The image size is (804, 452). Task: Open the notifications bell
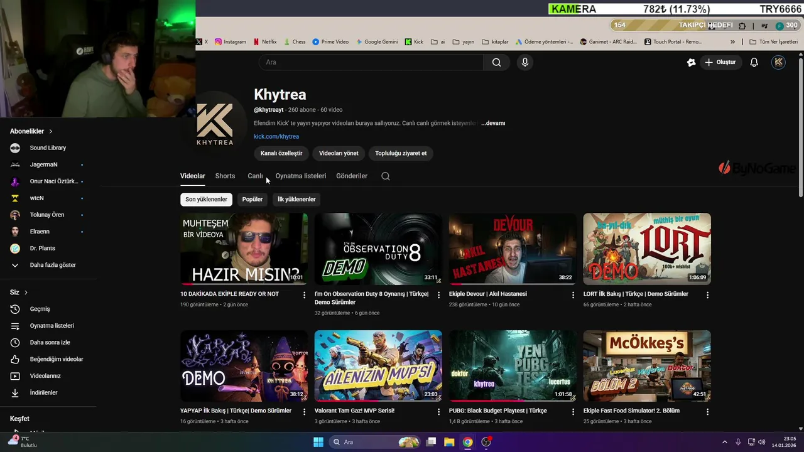click(754, 62)
